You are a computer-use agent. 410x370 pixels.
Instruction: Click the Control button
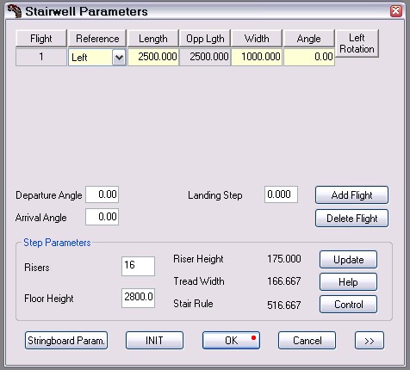click(348, 305)
